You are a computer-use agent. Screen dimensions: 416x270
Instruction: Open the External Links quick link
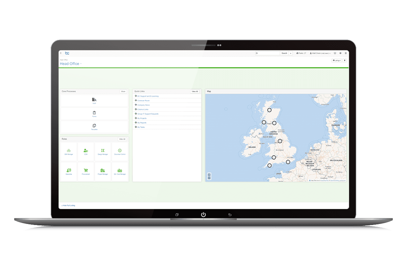(143, 109)
